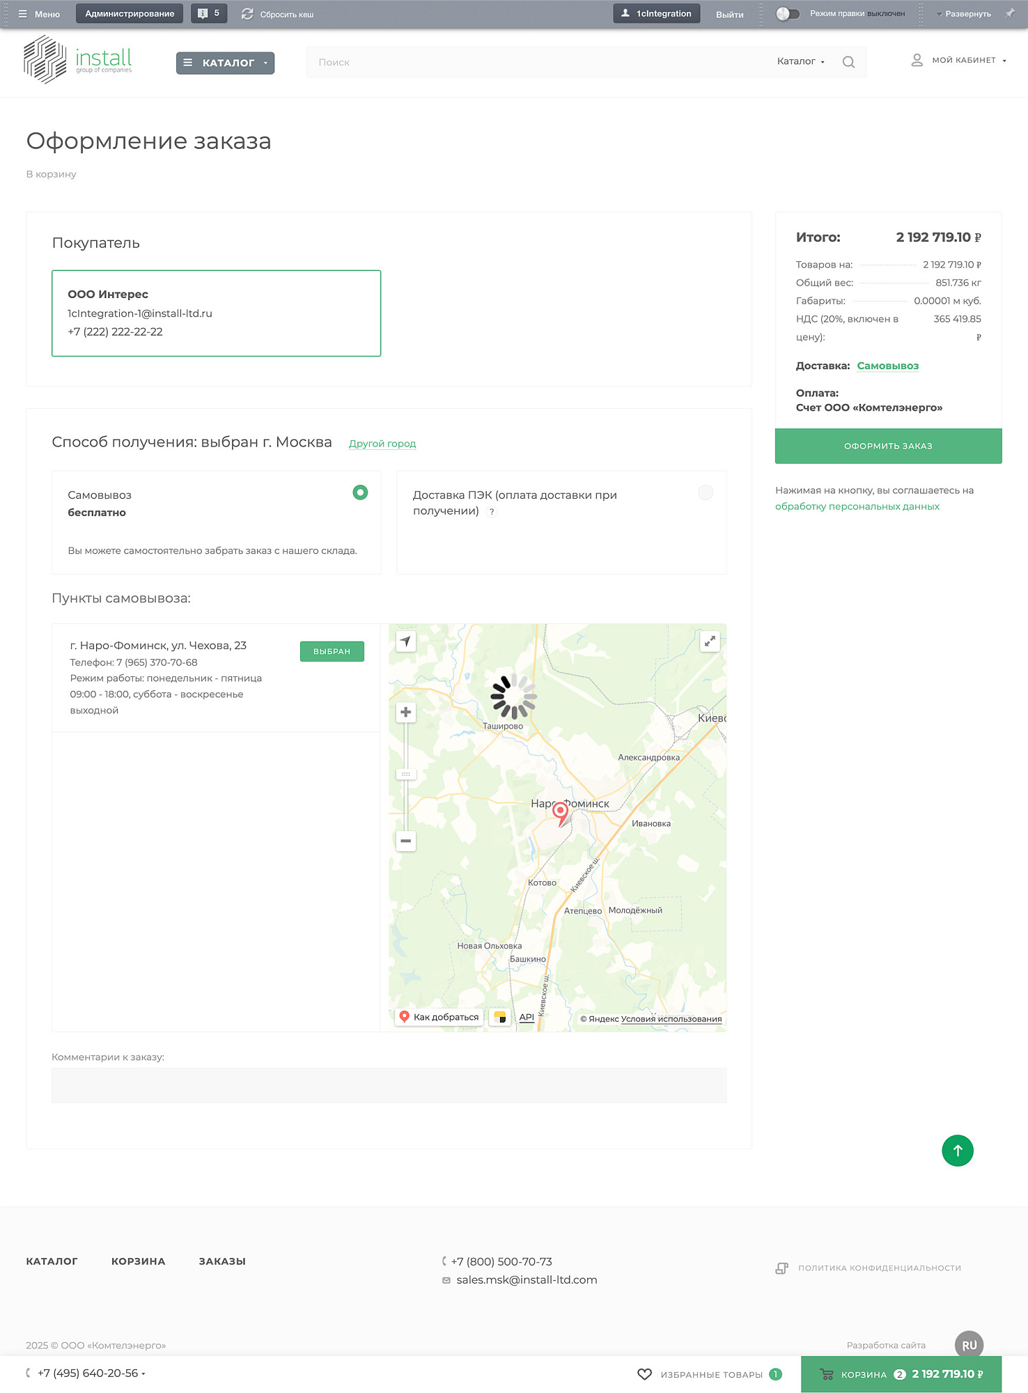Zoom in the map with plus button

(x=405, y=712)
